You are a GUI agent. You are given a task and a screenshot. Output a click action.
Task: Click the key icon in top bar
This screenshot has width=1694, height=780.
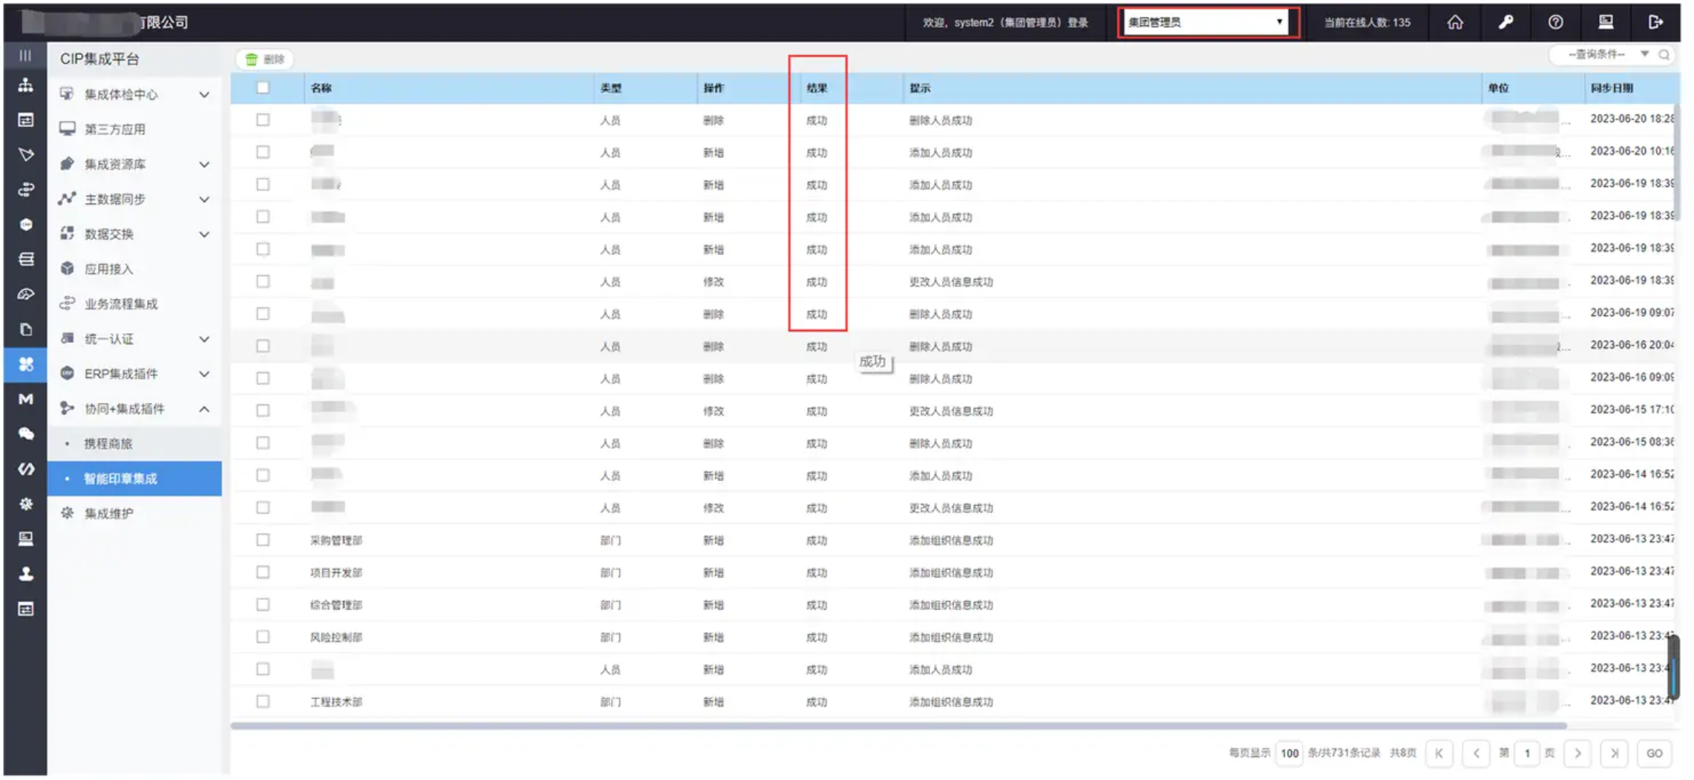1505,22
